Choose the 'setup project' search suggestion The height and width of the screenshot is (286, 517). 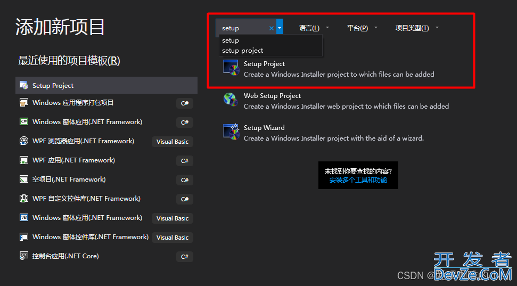click(x=270, y=51)
